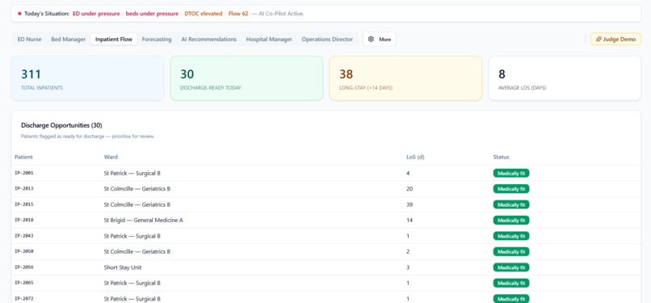Click the Medically fit badge for IP-2015
The height and width of the screenshot is (303, 651).
[511, 204]
